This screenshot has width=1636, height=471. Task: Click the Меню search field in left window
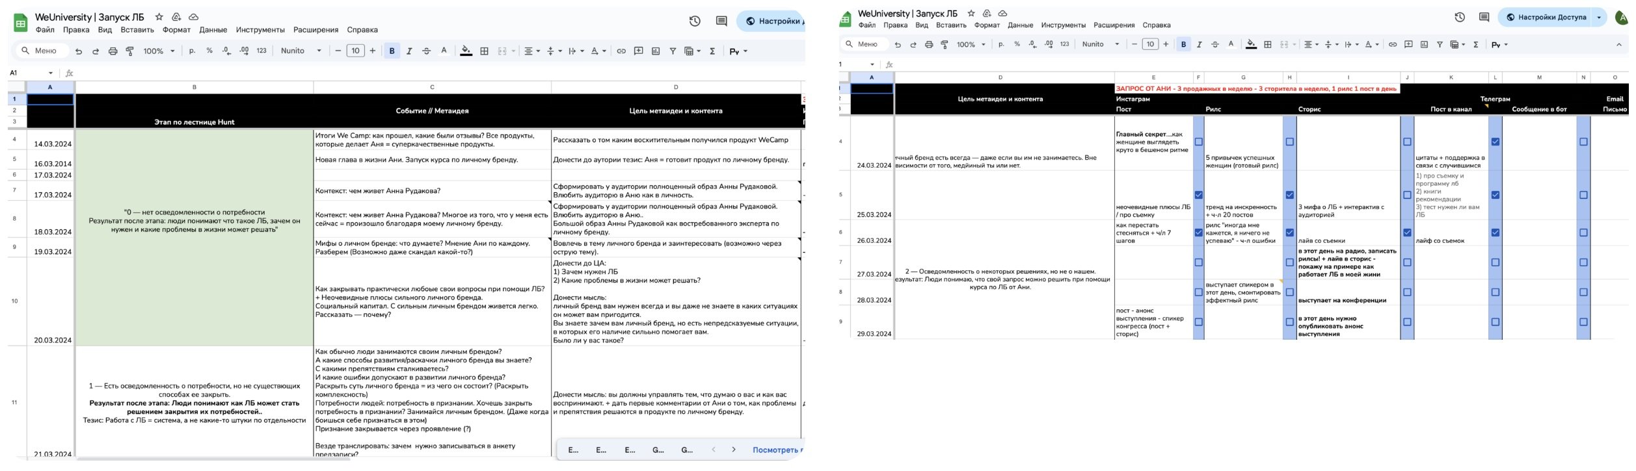click(x=43, y=51)
